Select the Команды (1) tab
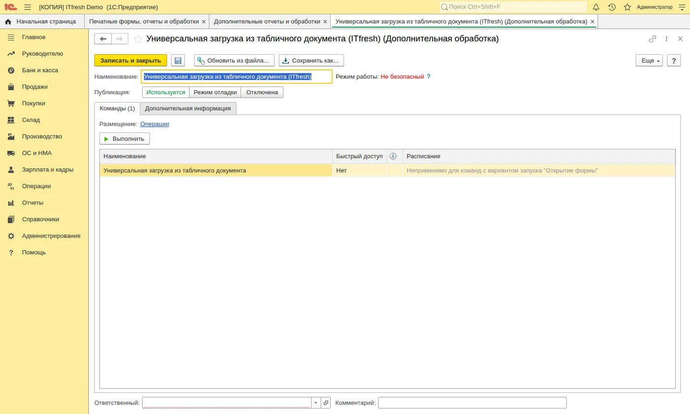The width and height of the screenshot is (690, 414). click(117, 108)
